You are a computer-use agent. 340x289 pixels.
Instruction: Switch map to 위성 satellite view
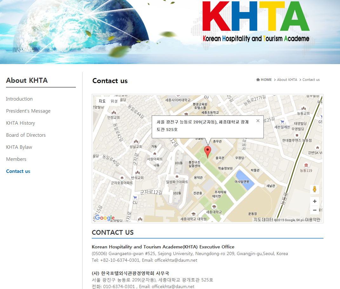point(114,101)
